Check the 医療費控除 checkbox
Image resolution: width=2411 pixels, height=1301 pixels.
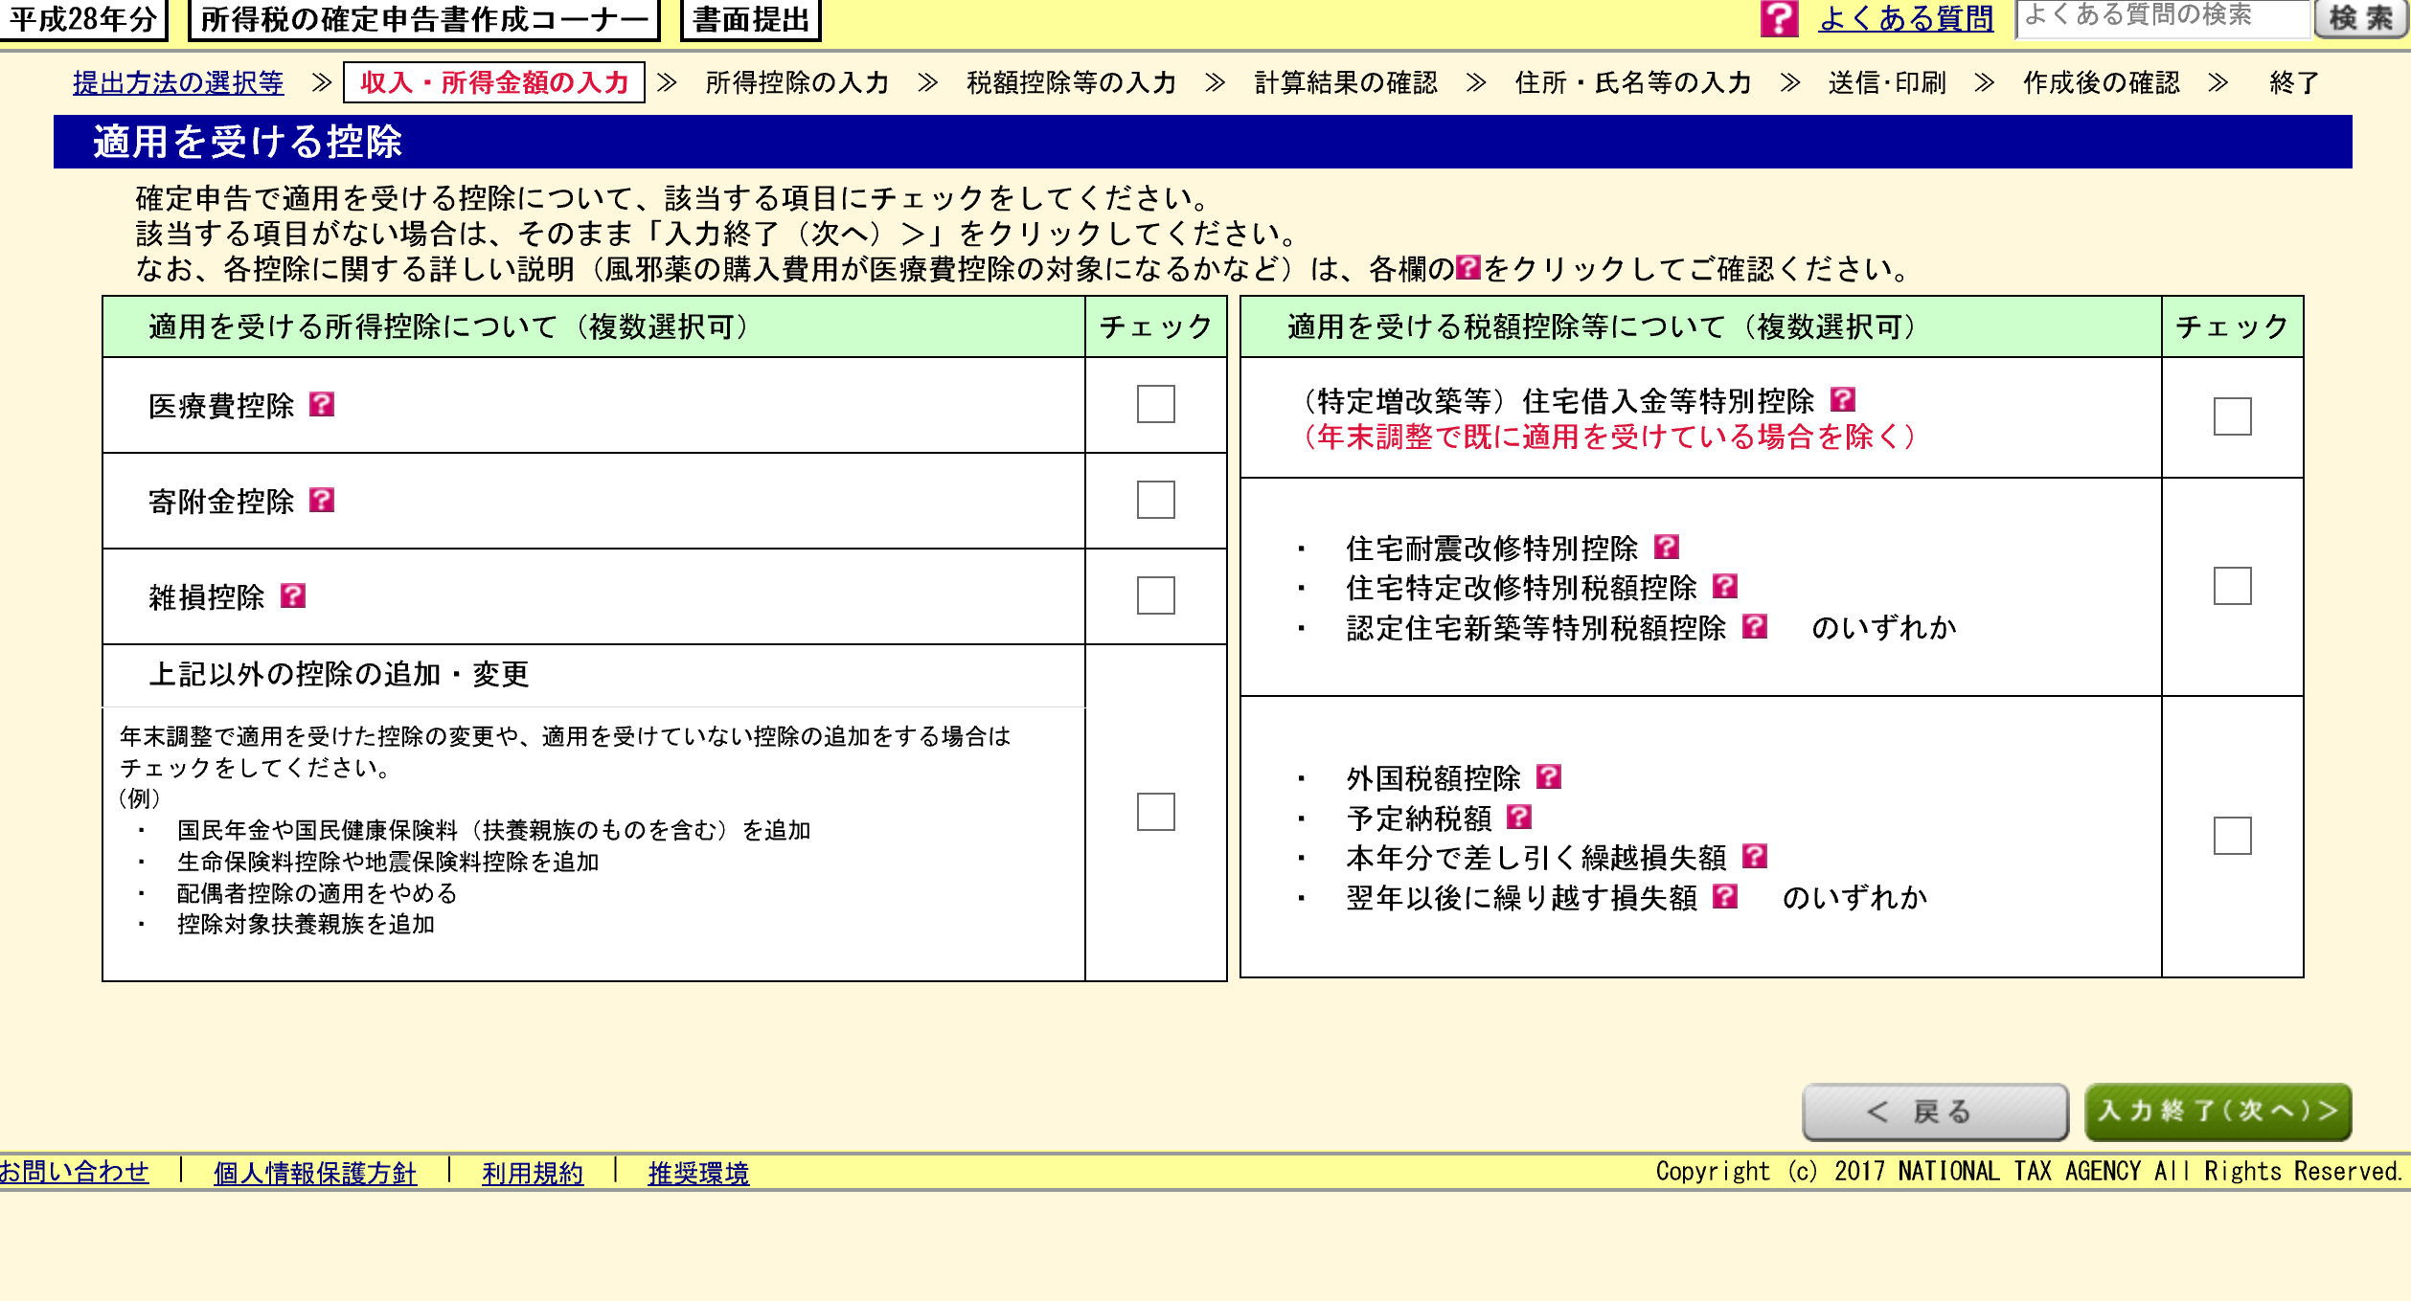point(1155,404)
